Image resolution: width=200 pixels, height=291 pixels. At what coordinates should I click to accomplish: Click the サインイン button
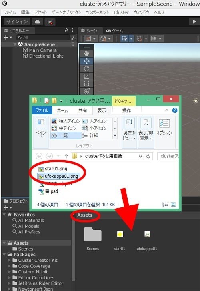click(17, 22)
